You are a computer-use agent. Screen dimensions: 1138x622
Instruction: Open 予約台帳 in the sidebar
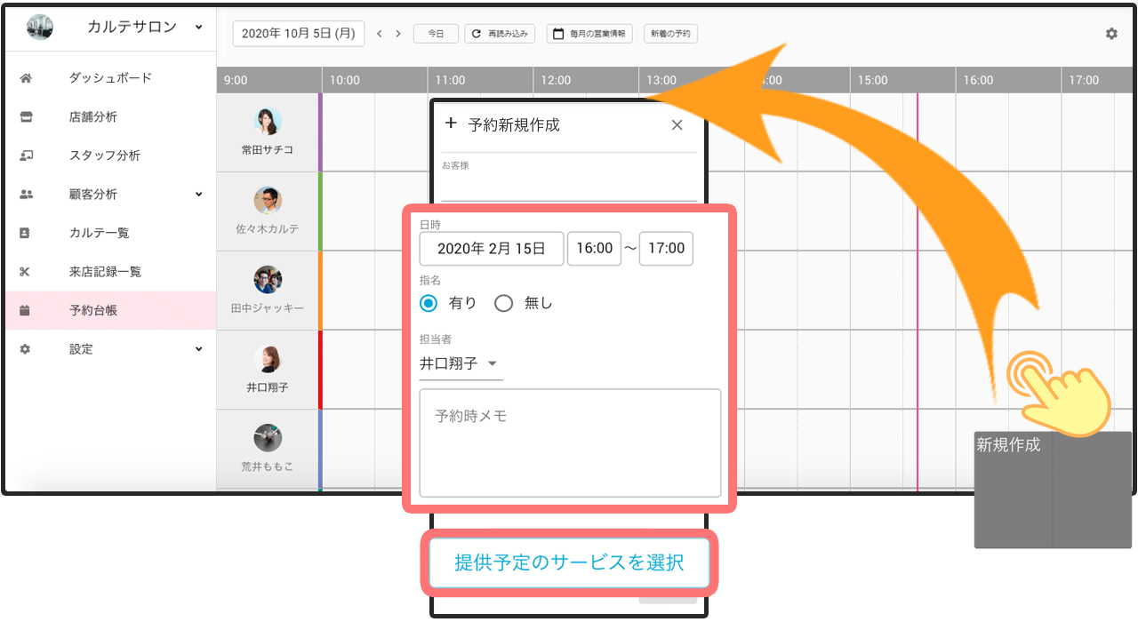tap(93, 311)
